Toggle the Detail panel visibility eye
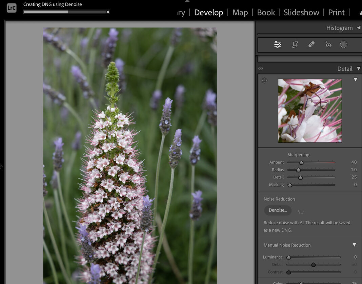362x284 pixels. pyautogui.click(x=260, y=69)
